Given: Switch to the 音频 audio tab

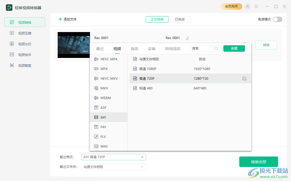Looking at the screenshot, I should tap(134, 48).
